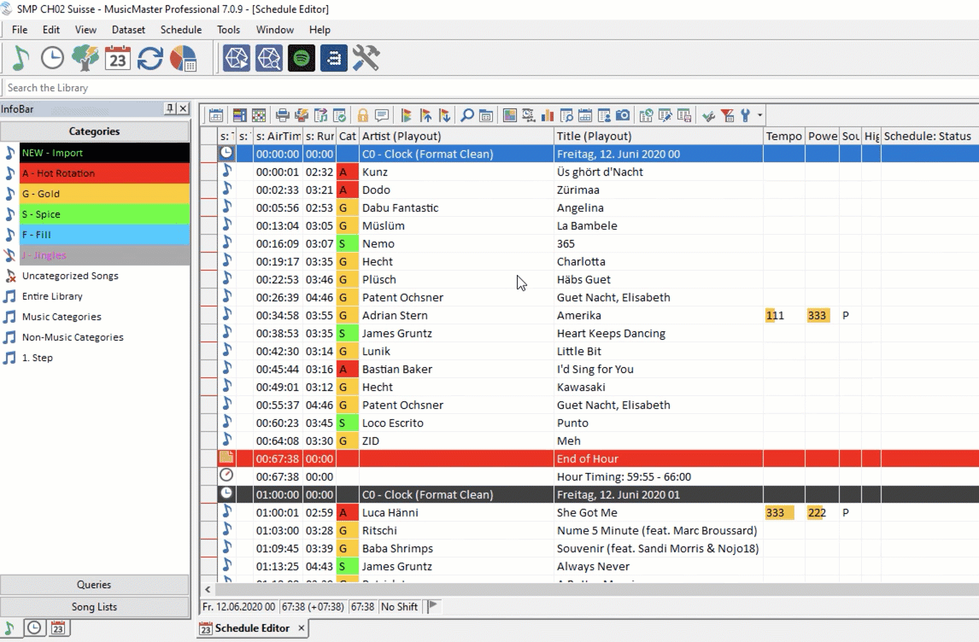
Task: Open the Spotify icon
Action: [302, 59]
